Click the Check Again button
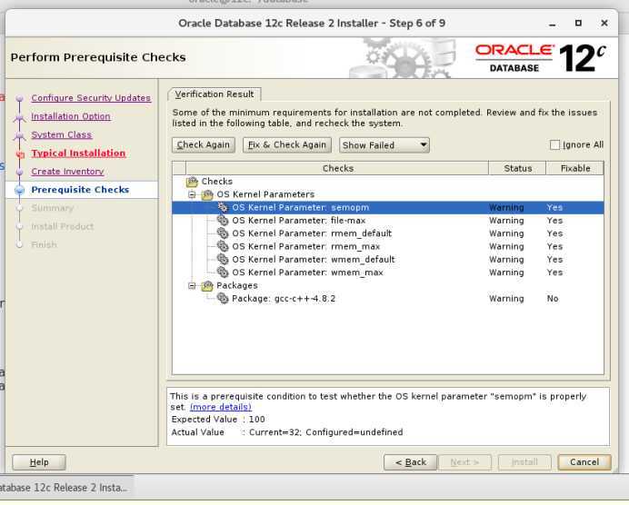 pos(204,144)
